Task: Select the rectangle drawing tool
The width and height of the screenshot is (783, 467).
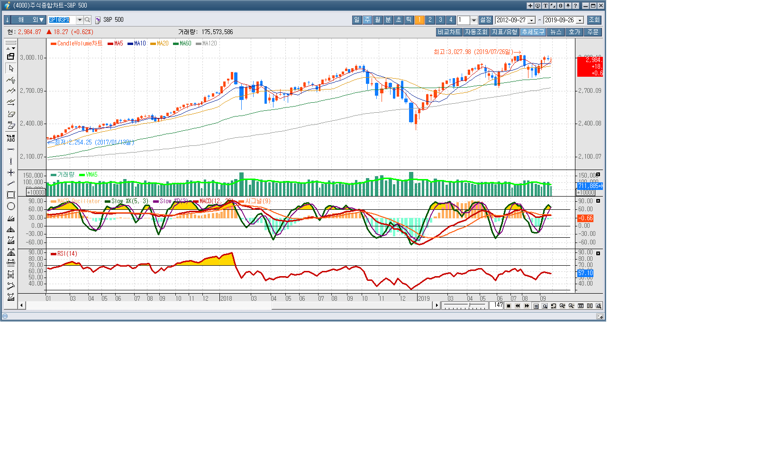Action: pos(11,195)
